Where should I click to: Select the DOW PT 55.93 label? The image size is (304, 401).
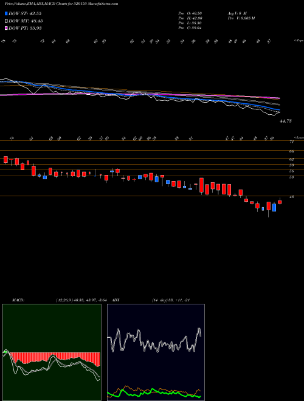(25, 28)
